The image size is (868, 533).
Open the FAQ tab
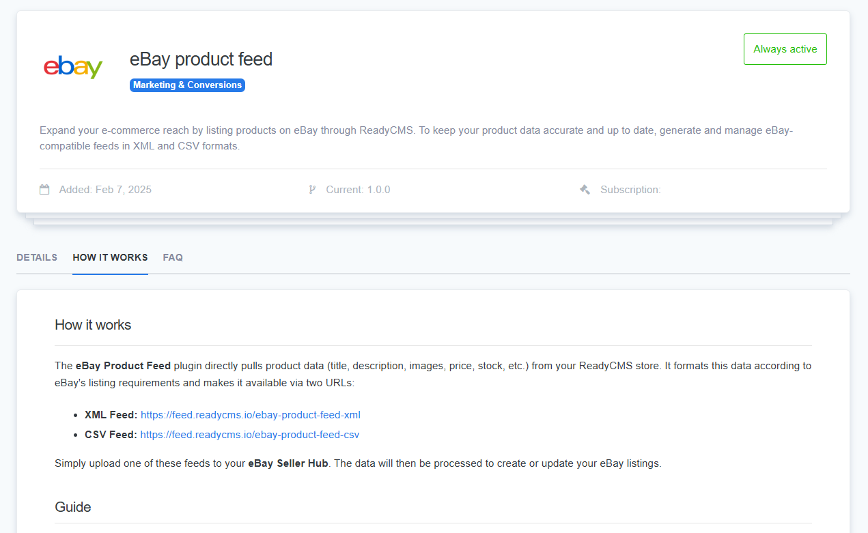coord(173,257)
